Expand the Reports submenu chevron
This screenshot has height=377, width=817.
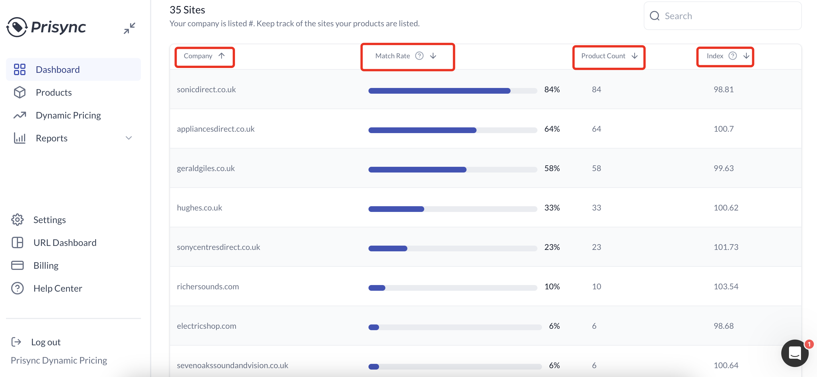(x=128, y=138)
